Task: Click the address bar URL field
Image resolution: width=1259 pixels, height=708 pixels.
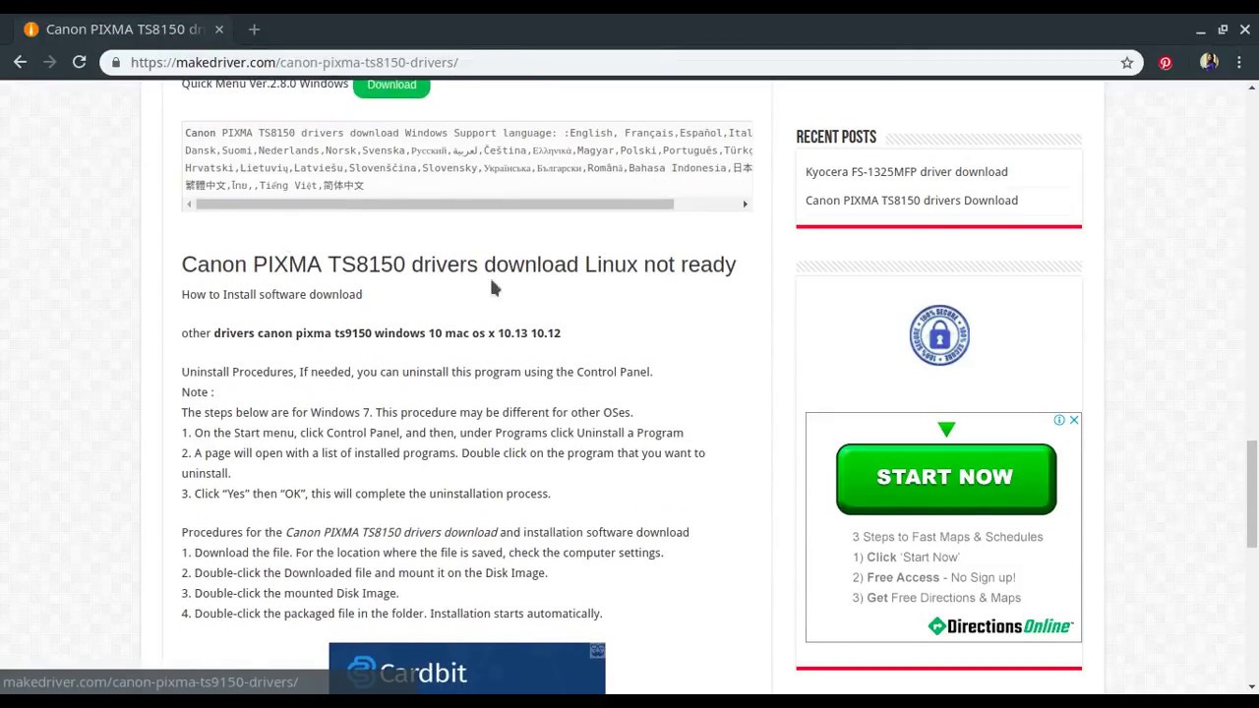Action: 620,62
